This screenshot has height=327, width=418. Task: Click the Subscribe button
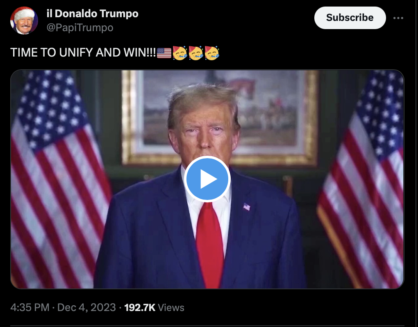point(350,18)
